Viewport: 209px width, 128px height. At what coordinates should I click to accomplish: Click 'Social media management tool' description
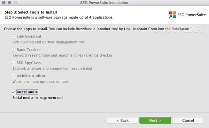[x=38, y=98]
